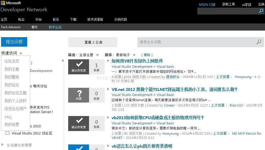Expand the vb2013如何获取CPU thread preview

[108, 118]
